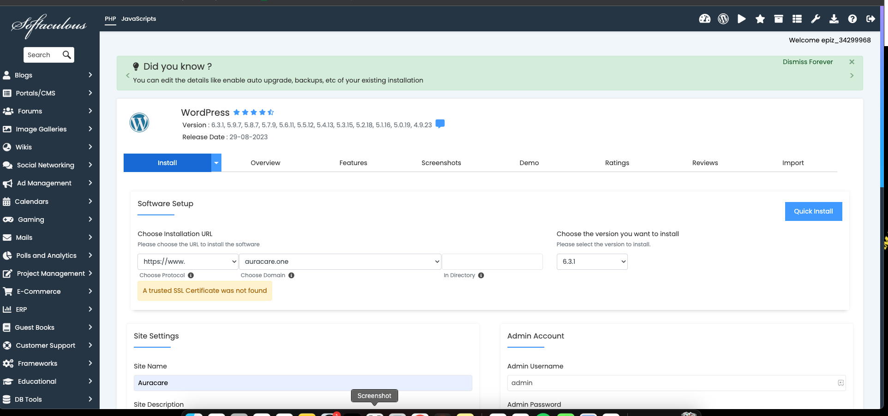Screen dimensions: 888x416
Task: Switch to the Overview tab
Action: pyautogui.click(x=265, y=163)
